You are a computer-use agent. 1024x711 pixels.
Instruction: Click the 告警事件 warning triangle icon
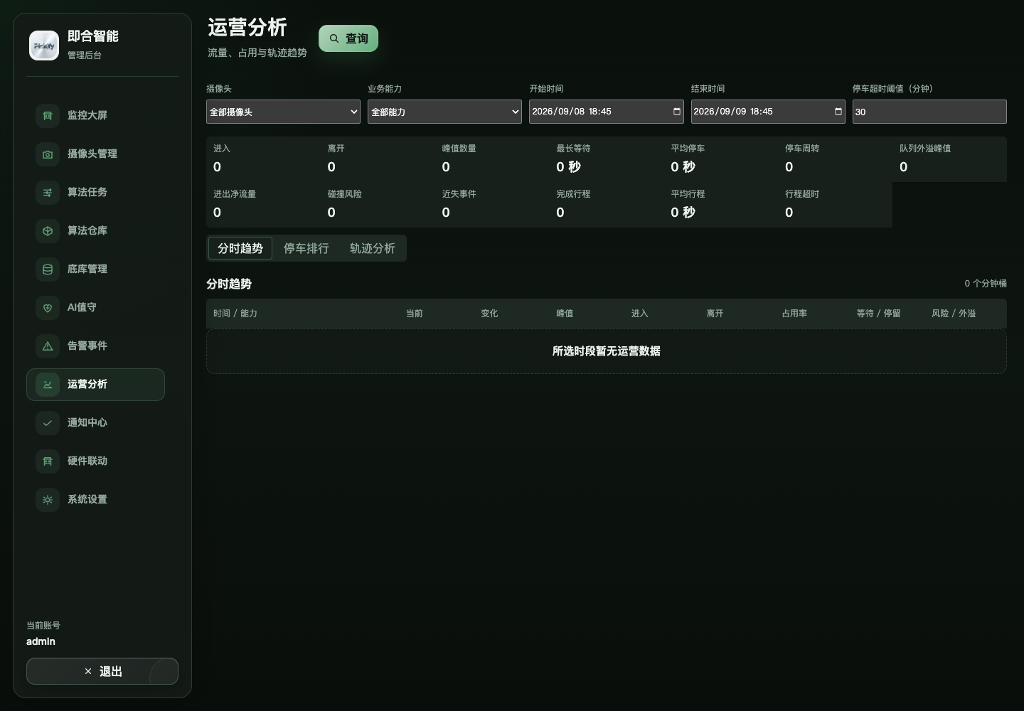click(48, 346)
